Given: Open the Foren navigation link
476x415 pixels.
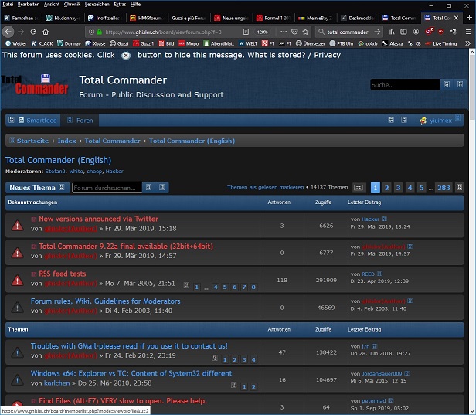Looking at the screenshot, I should click(80, 121).
